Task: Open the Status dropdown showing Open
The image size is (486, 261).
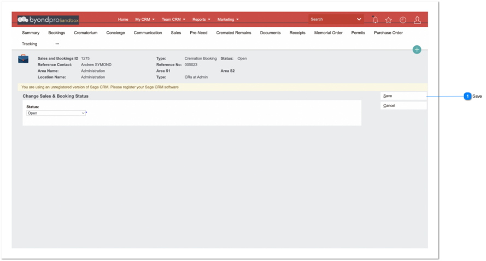Action: 56,113
